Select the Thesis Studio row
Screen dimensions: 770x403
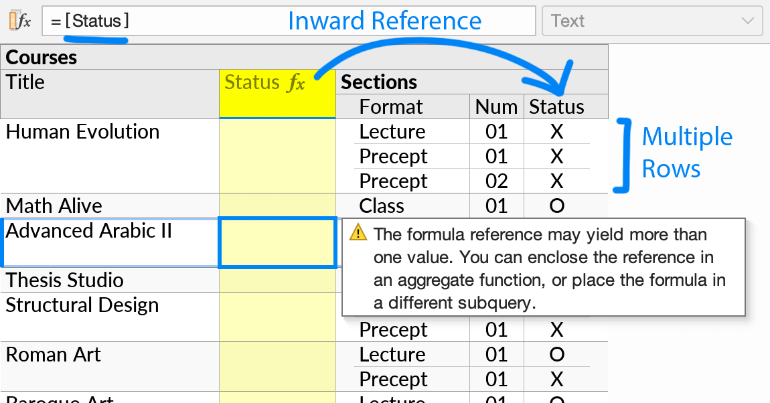tap(64, 280)
